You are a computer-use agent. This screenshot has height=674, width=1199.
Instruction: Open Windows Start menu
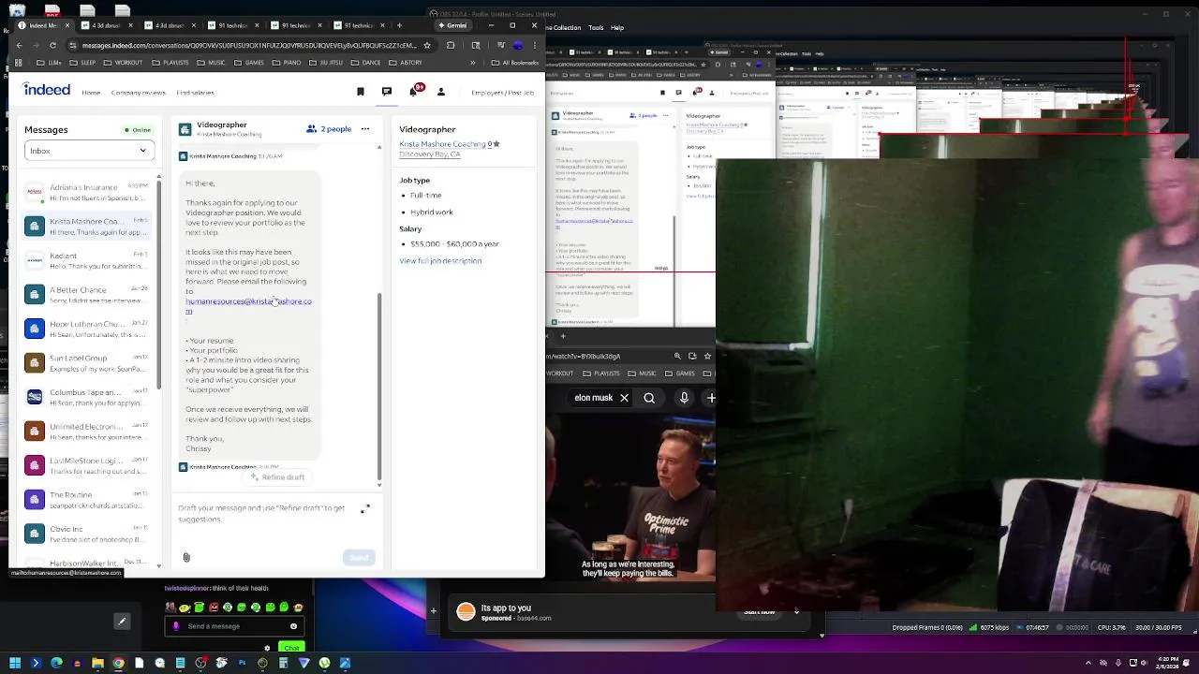(x=15, y=663)
